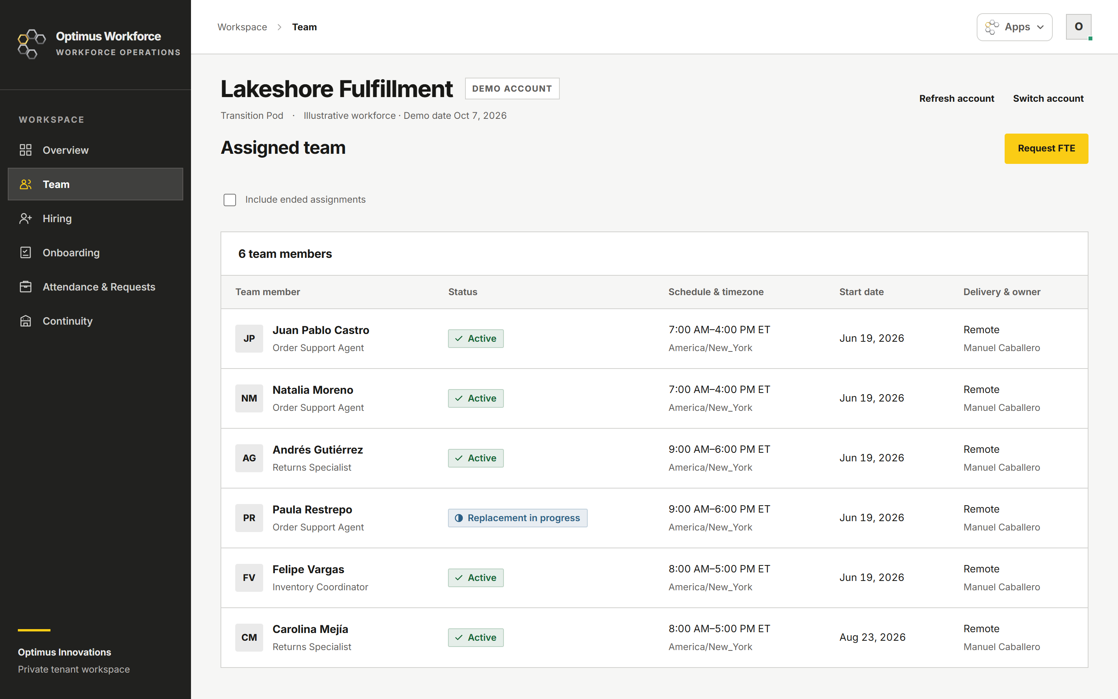The height and width of the screenshot is (699, 1118).
Task: Open Onboarding section
Action: (x=95, y=252)
